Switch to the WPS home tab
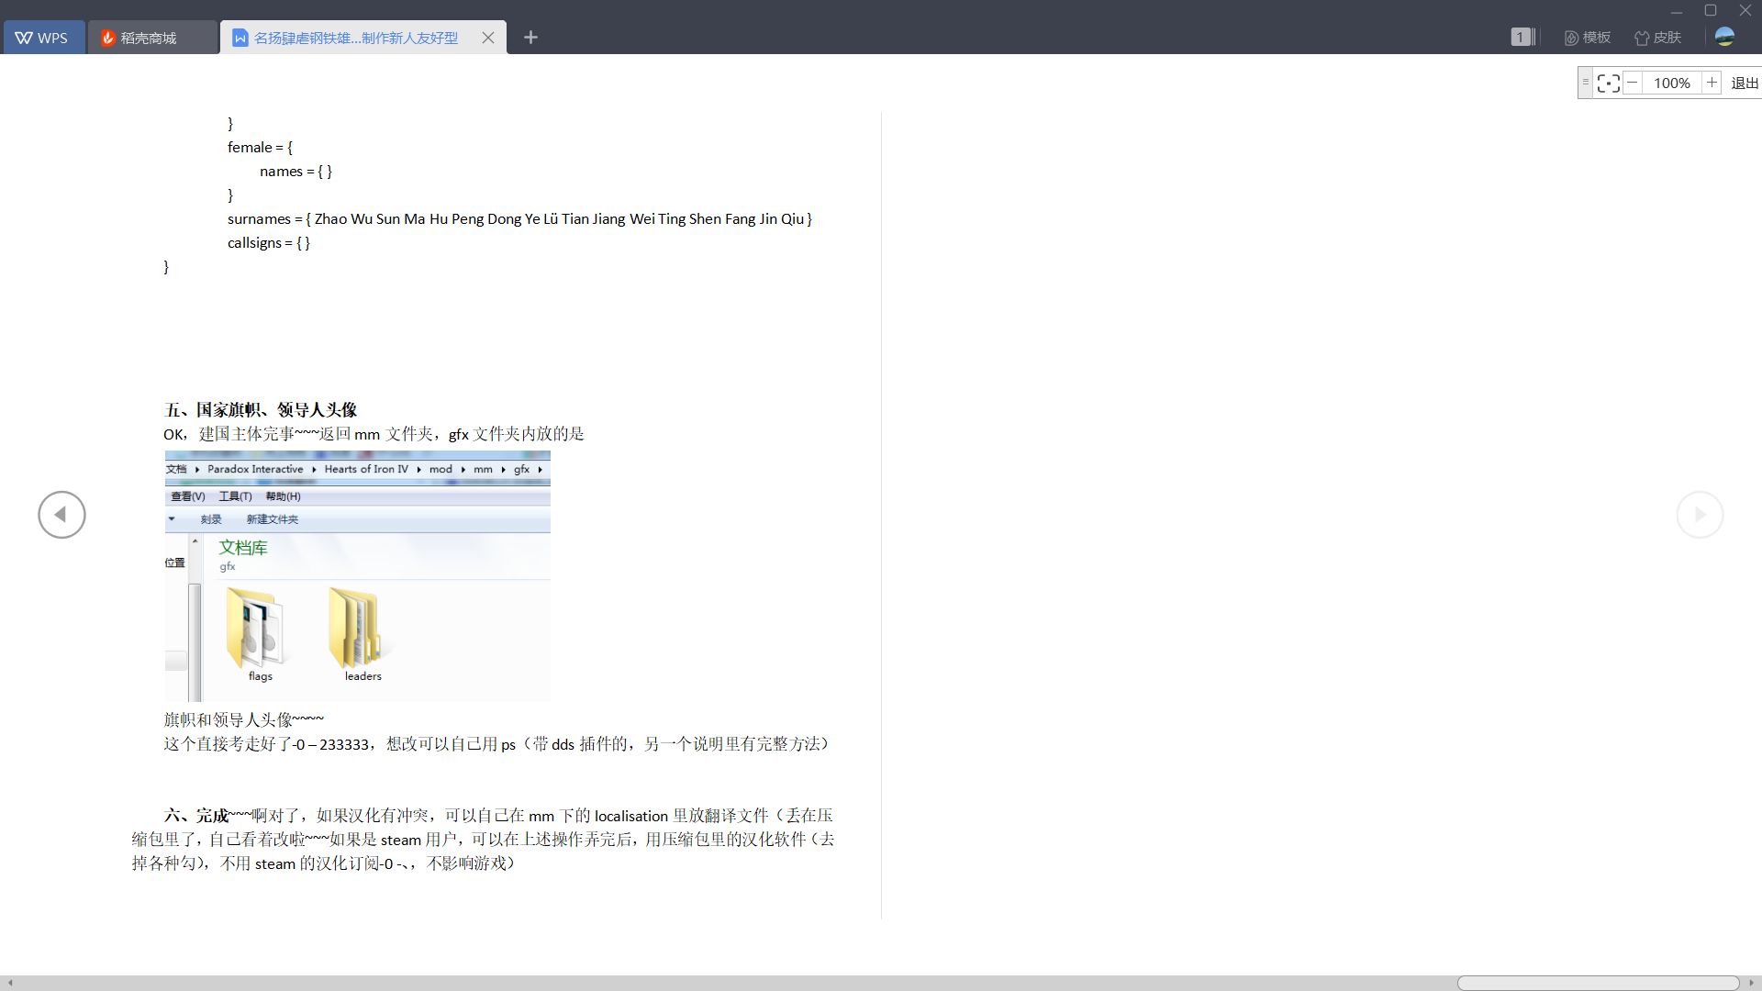 [44, 38]
